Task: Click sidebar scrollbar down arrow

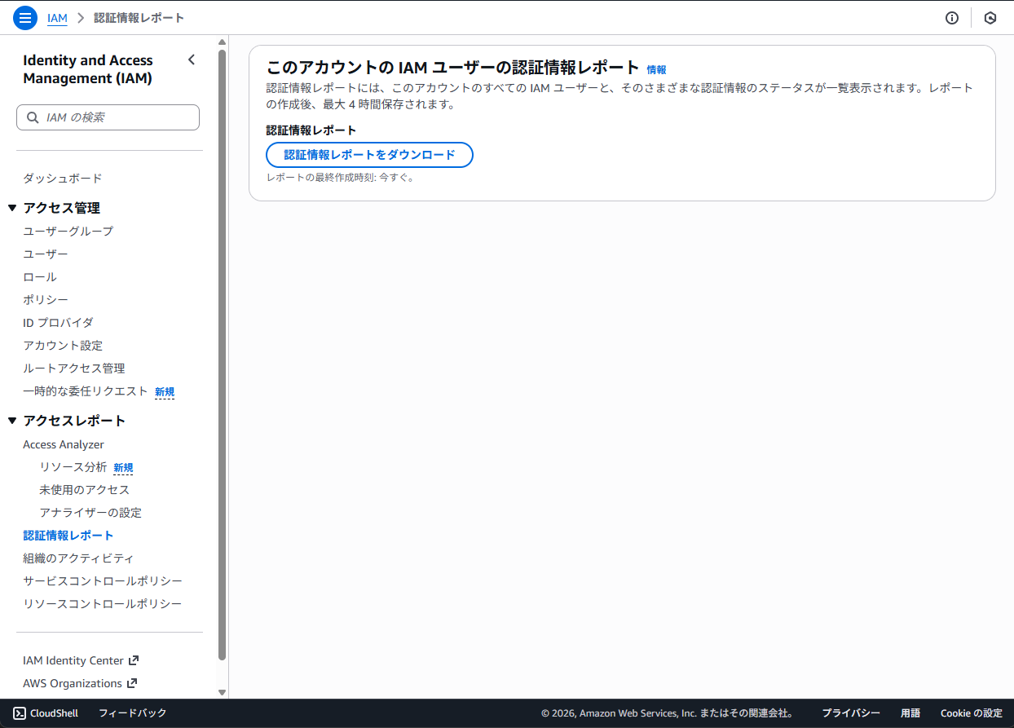Action: click(222, 692)
